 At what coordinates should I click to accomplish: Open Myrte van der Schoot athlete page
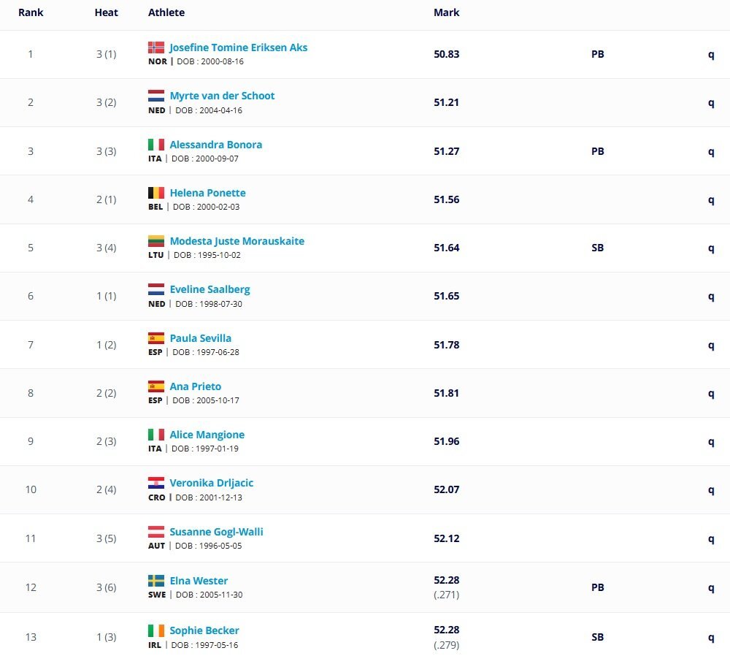[222, 96]
